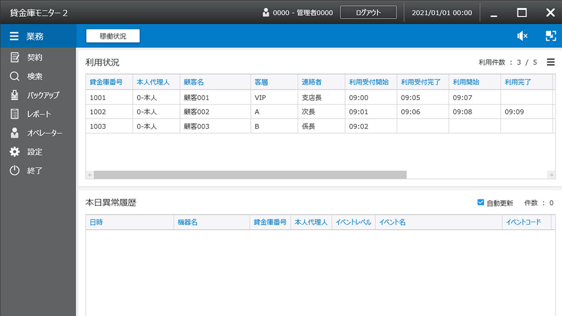Click the イベントコード column header
562x316 pixels.
pyautogui.click(x=527, y=222)
